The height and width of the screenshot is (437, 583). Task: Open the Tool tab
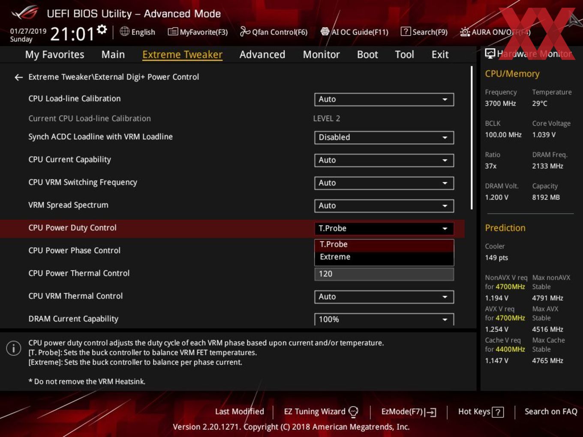click(x=404, y=54)
